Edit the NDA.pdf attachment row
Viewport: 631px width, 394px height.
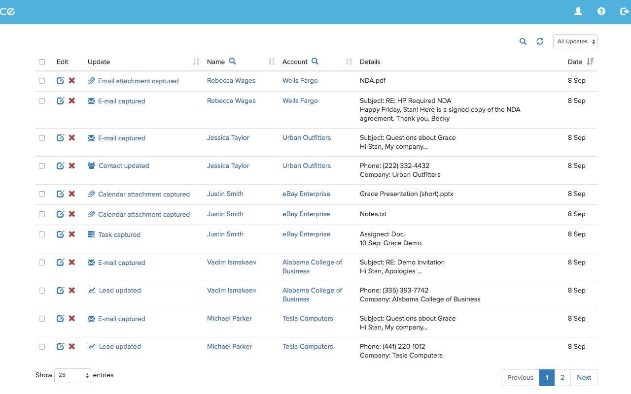[60, 81]
